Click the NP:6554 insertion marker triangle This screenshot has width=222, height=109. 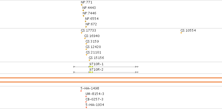pos(86,21)
